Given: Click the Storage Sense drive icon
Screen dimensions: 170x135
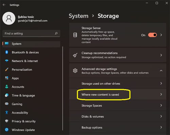Looking at the screenshot, I should (x=75, y=35).
